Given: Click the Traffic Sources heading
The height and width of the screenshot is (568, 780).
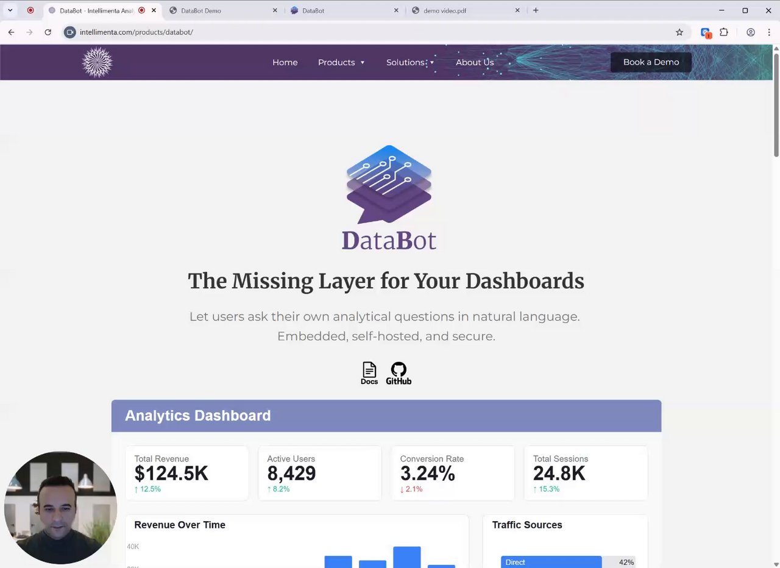Looking at the screenshot, I should tap(527, 525).
